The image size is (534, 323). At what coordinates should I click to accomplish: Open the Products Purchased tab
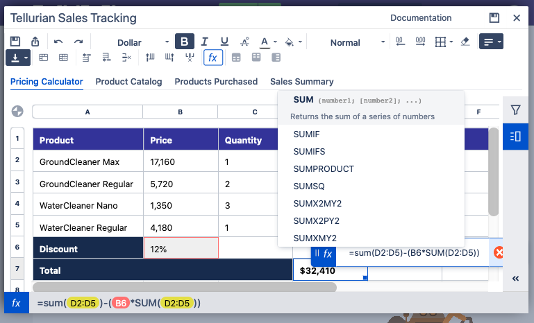pos(216,82)
